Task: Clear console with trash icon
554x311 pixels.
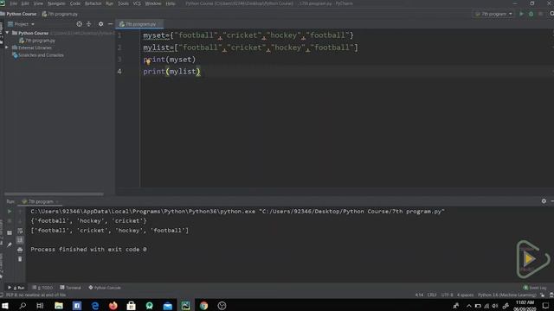Action: (20, 259)
